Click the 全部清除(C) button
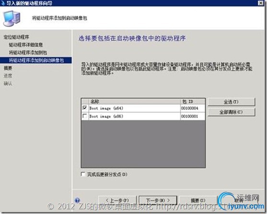The image size is (267, 214). (231, 112)
